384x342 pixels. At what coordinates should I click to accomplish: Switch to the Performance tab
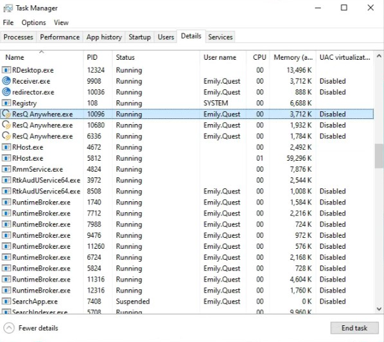[x=60, y=37]
